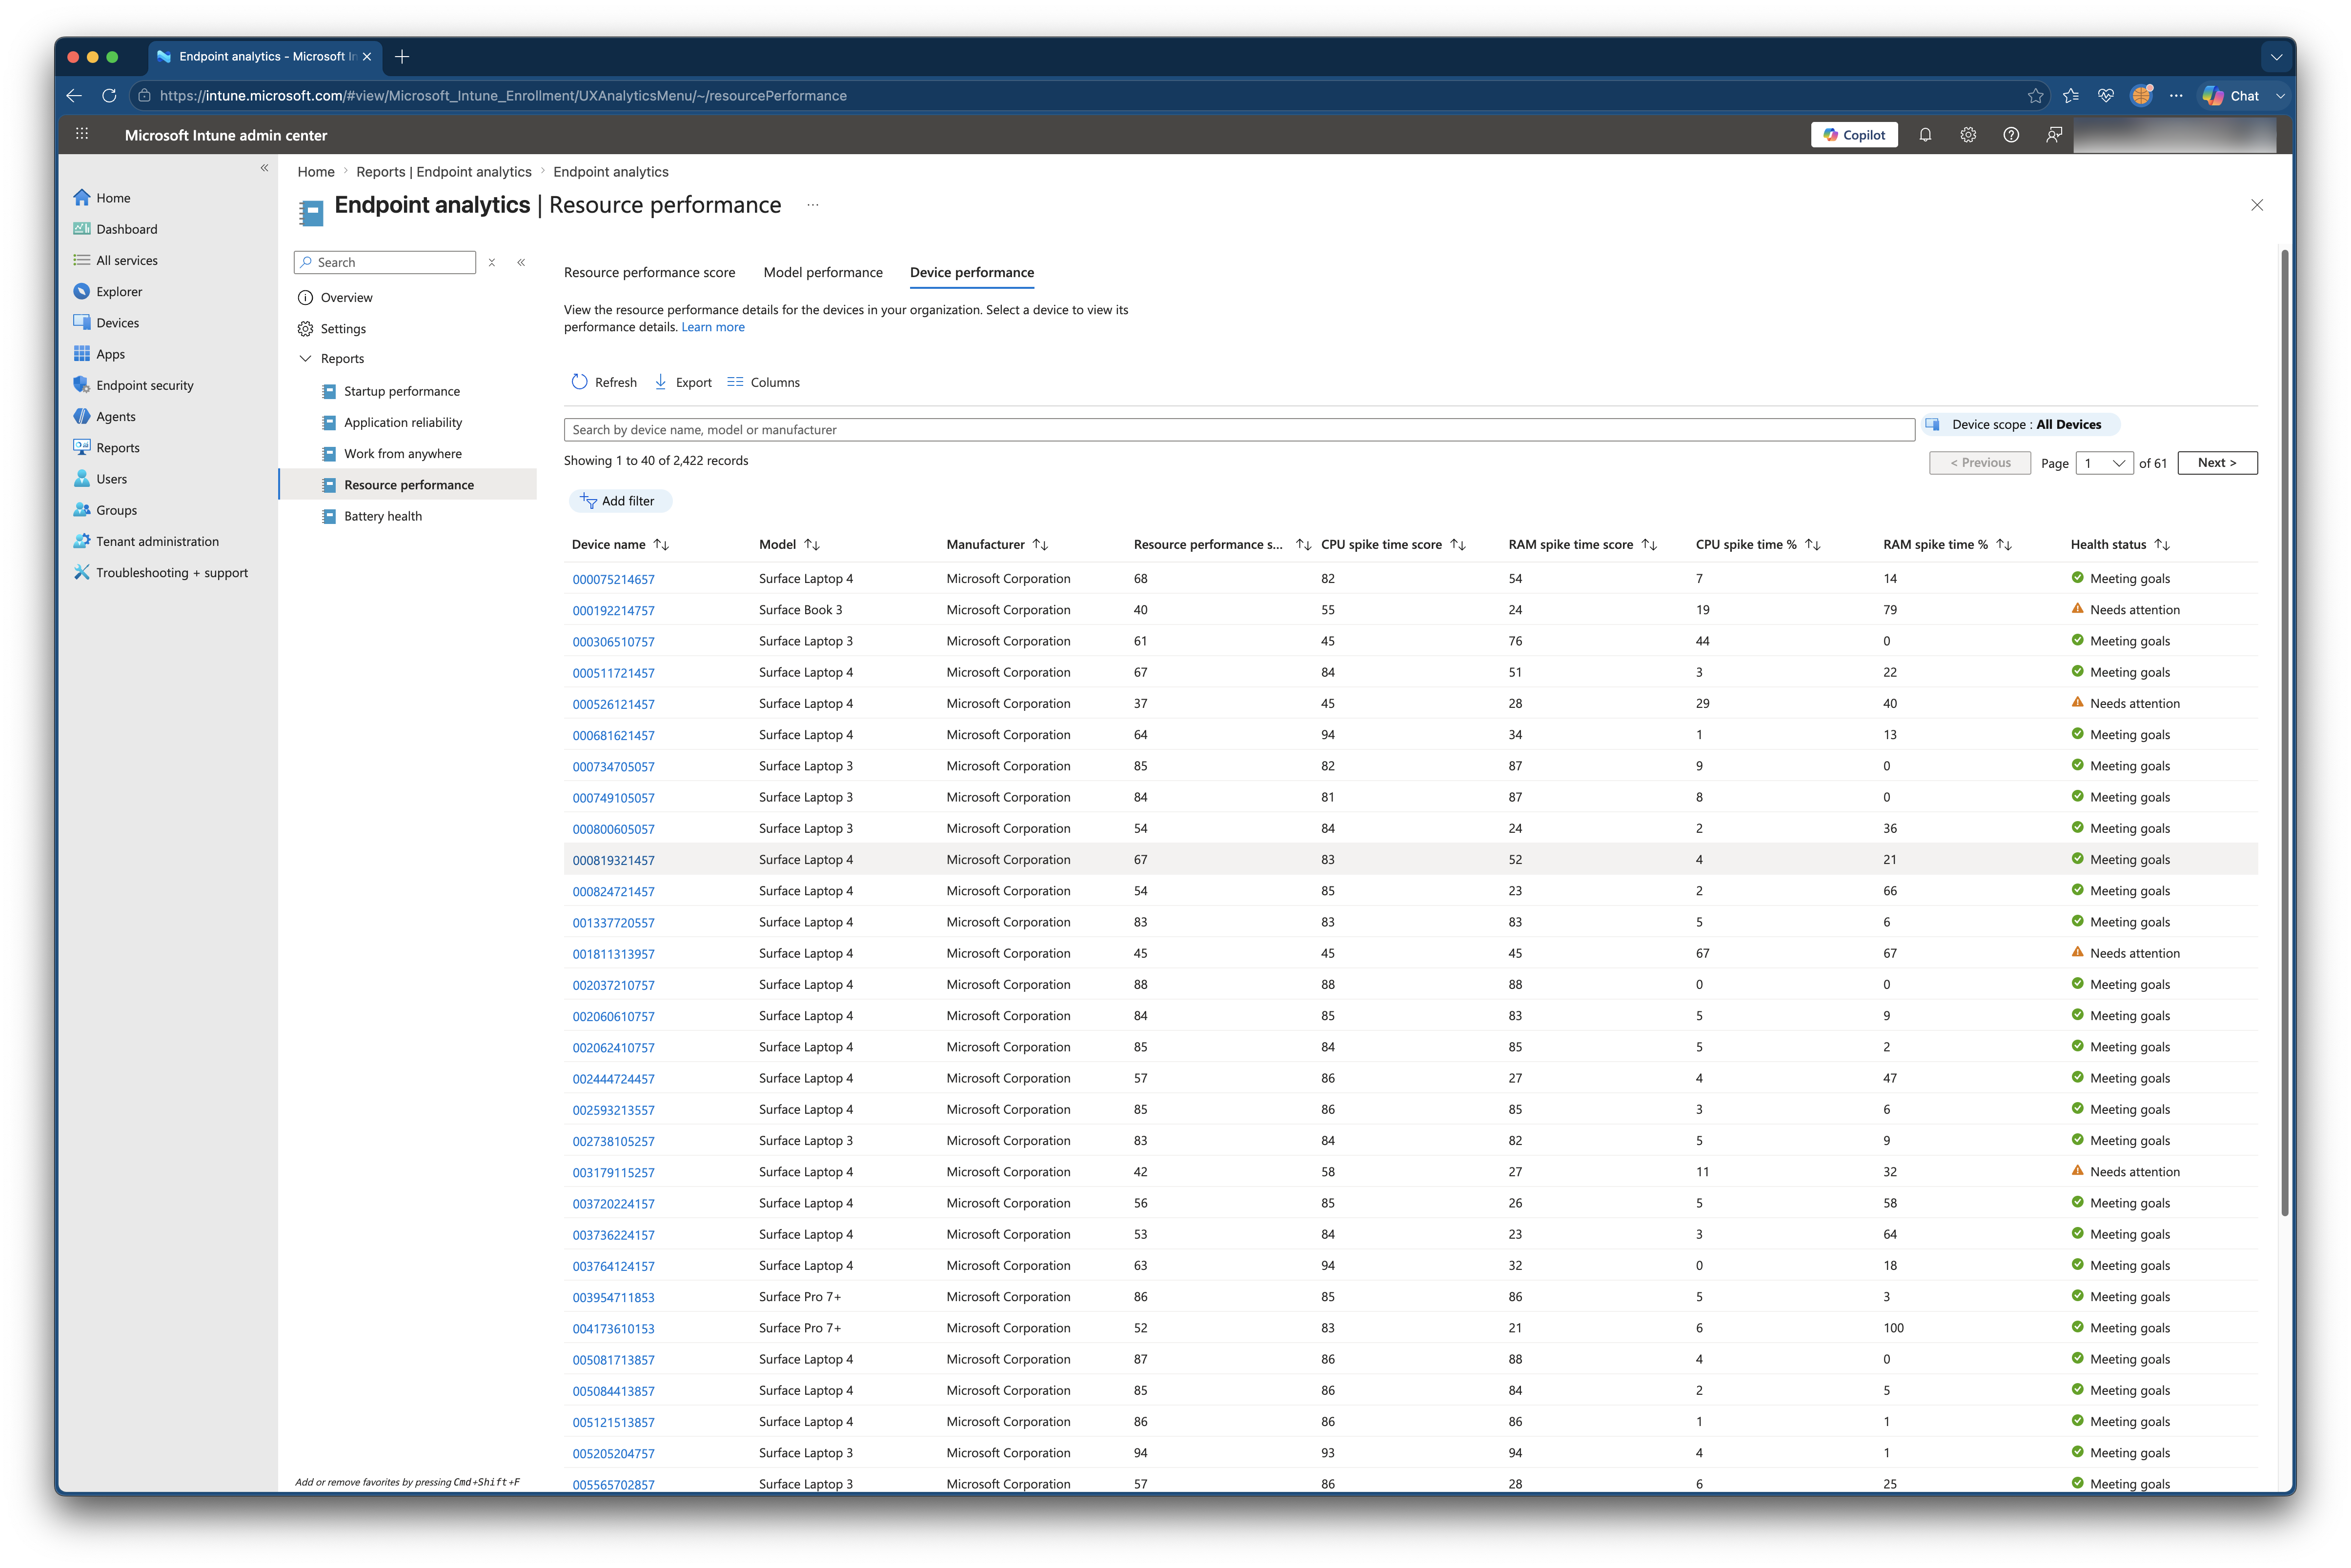Click the notifications bell icon
The height and width of the screenshot is (1568, 2351).
(1925, 135)
